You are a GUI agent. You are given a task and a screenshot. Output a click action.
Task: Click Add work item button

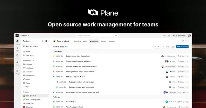[182, 47]
